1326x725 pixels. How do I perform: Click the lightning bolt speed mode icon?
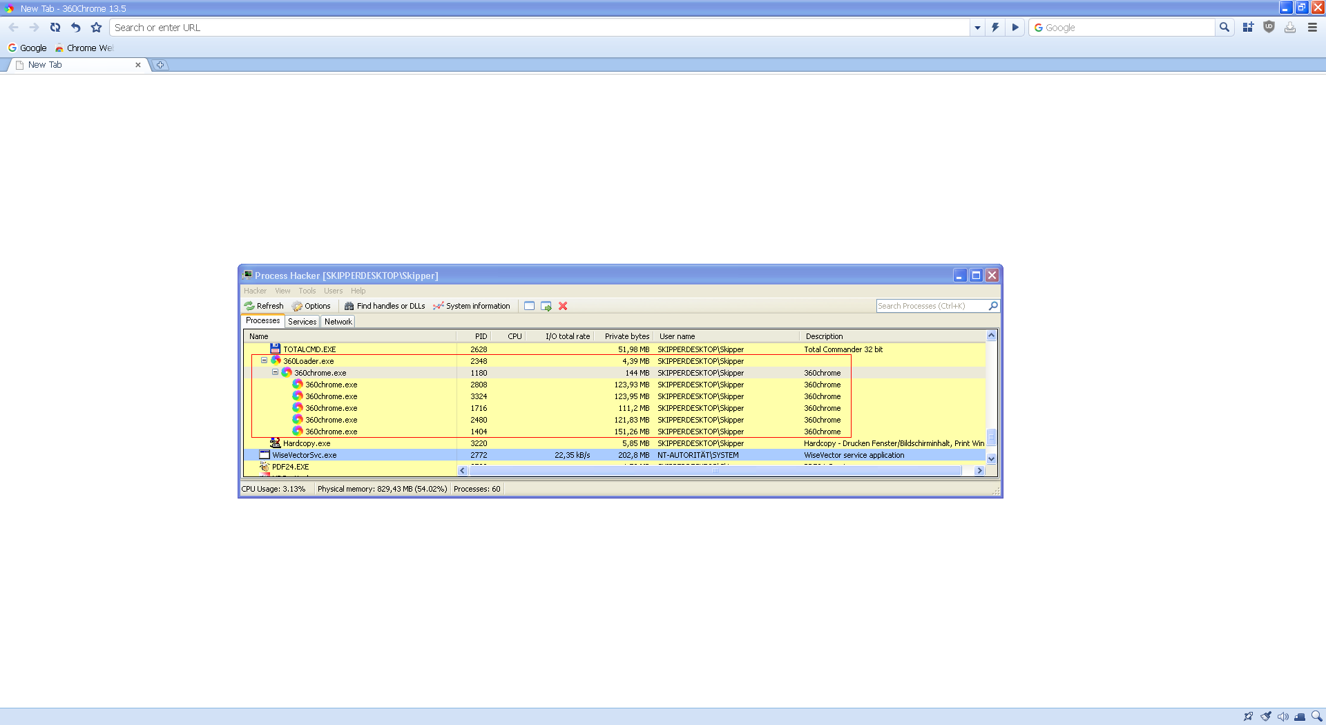995,28
